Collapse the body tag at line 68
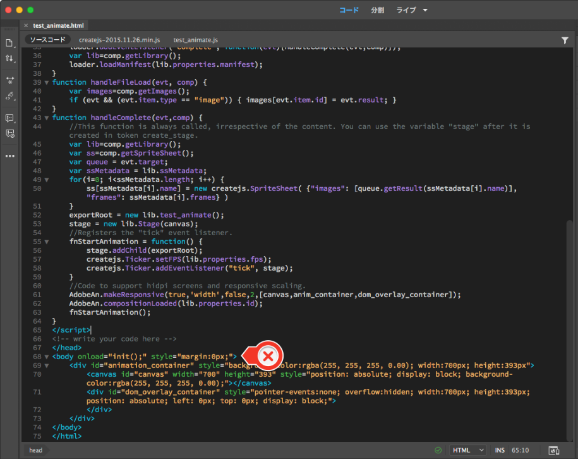This screenshot has height=459, width=578. pyautogui.click(x=47, y=357)
